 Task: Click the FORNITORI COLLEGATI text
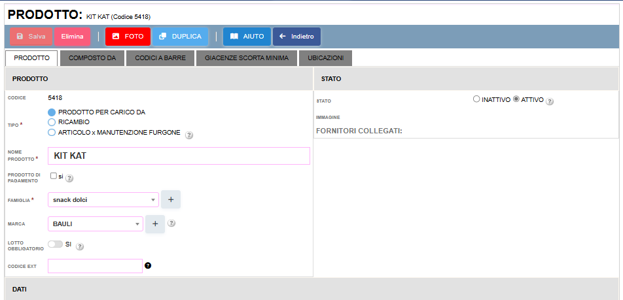(359, 131)
